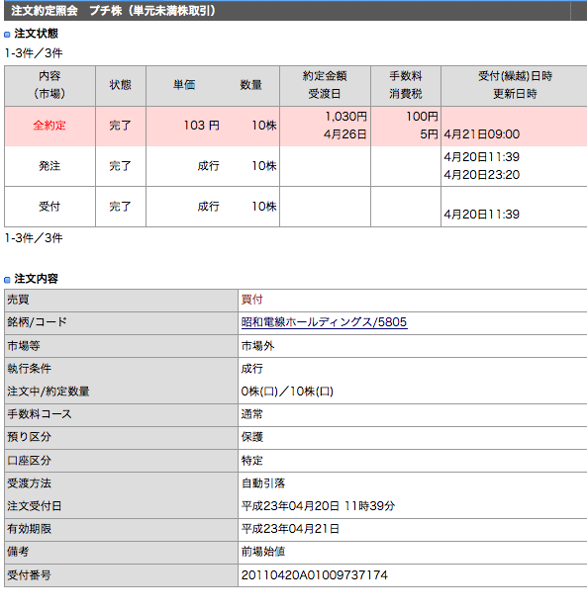Click the 約定金額 受渡日 column header
Viewport: 587px width, 612px height.
click(x=325, y=85)
